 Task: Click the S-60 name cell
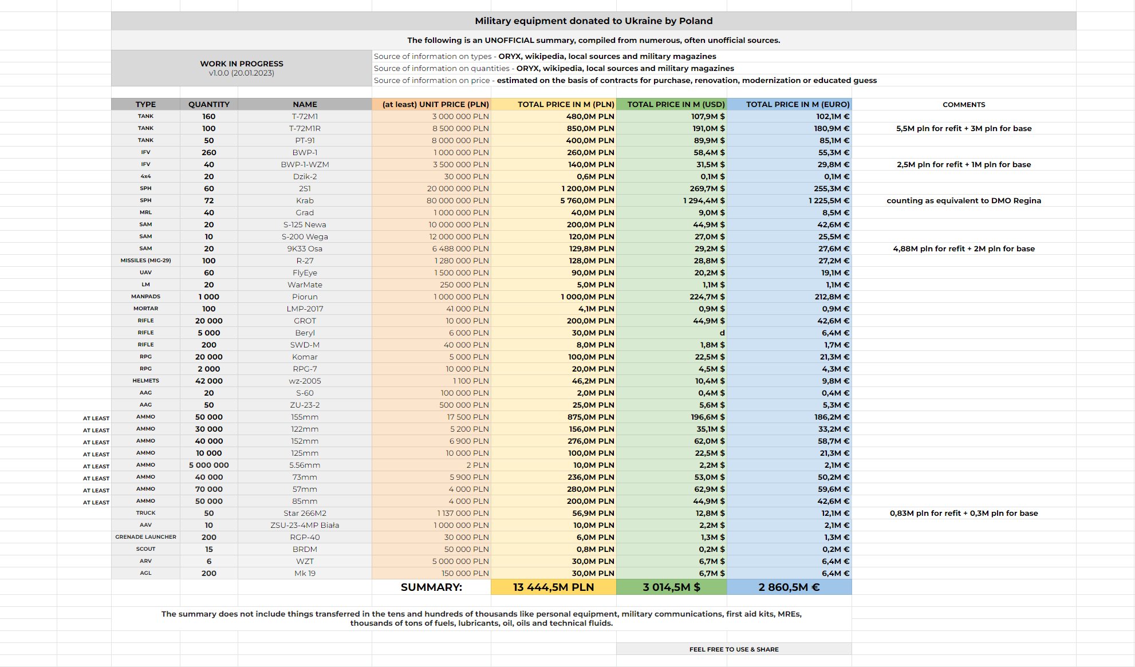coord(305,393)
